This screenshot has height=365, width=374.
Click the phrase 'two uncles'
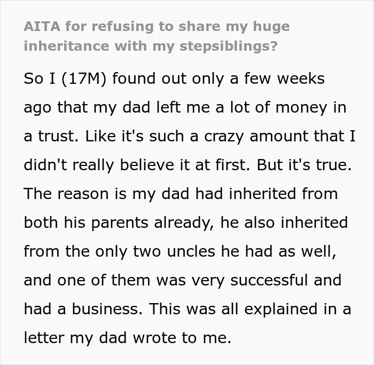coord(174,251)
